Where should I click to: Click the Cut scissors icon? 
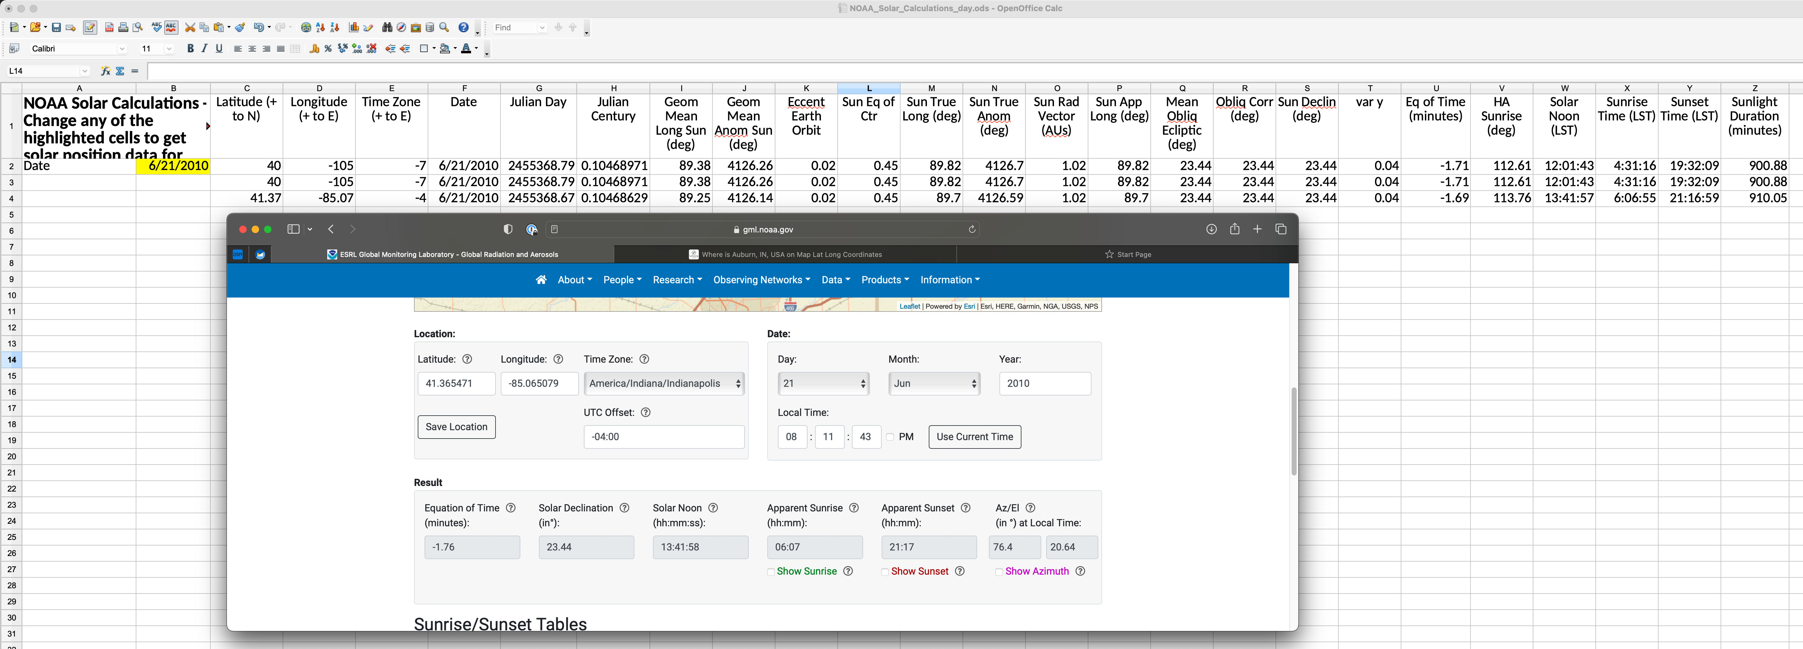point(190,27)
